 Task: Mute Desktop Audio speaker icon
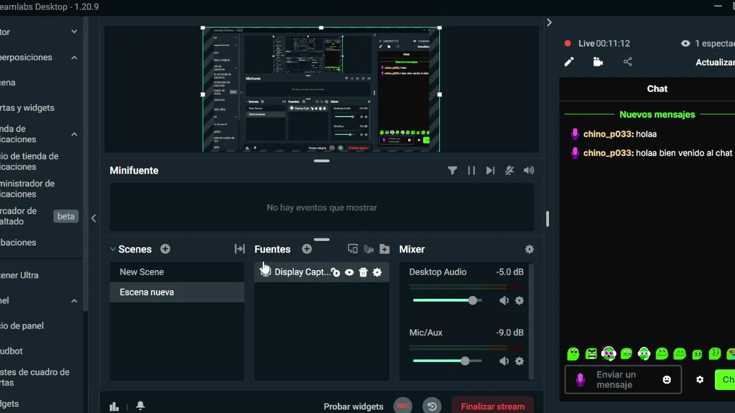click(x=504, y=301)
